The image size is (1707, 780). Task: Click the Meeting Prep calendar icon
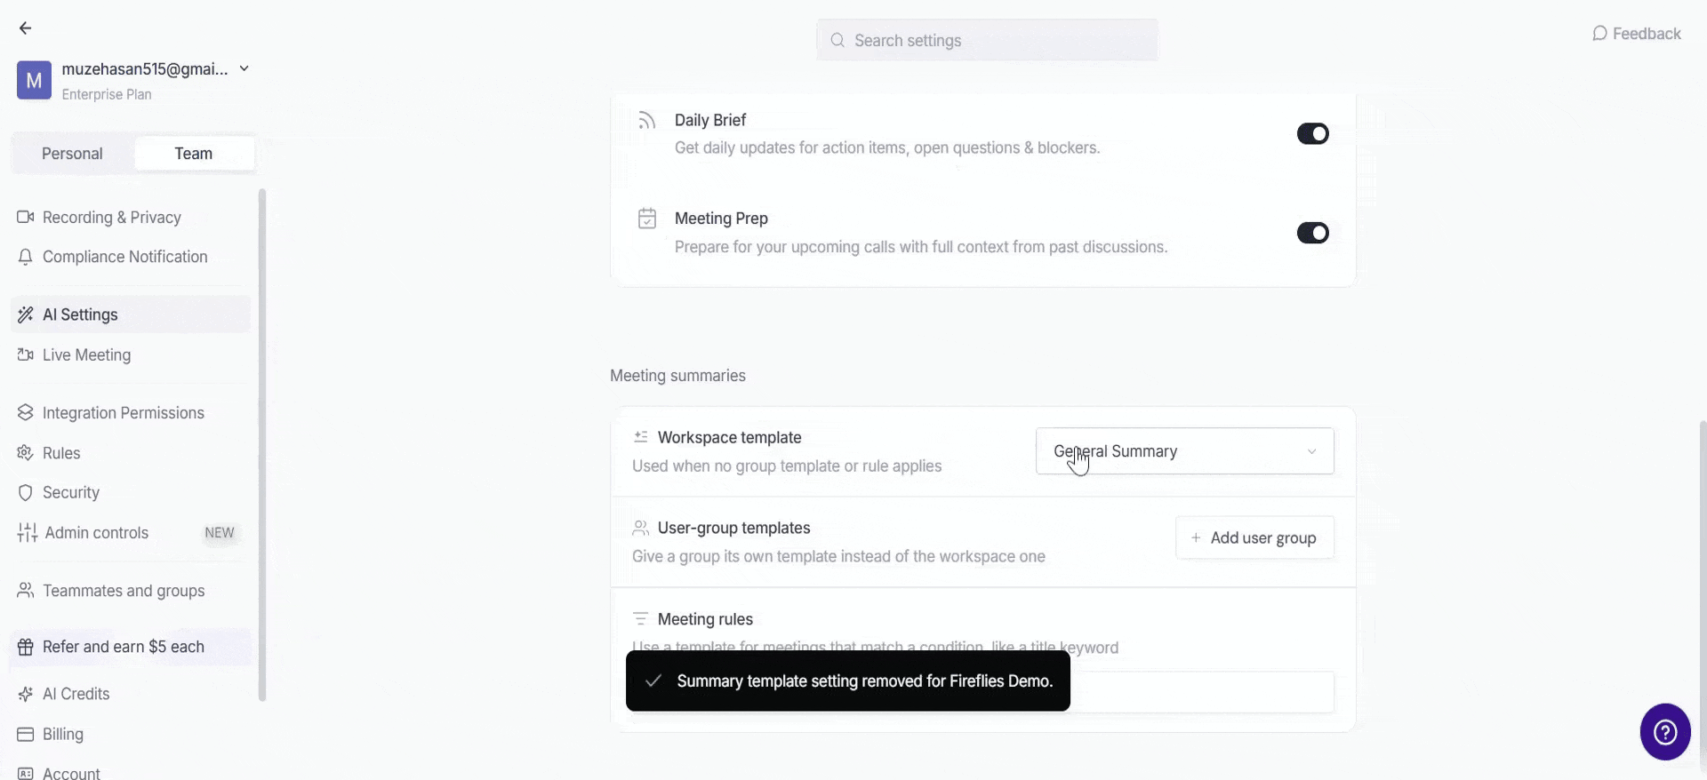(x=647, y=218)
